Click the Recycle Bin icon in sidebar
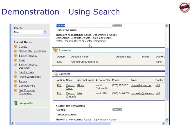Image resolution: width=191 pixels, height=133 pixels. 16,103
